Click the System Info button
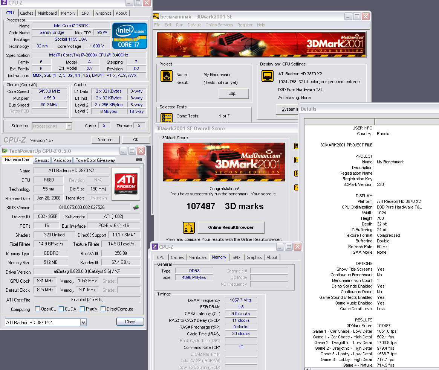Image resolution: width=439 pixels, height=370 pixels. click(288, 109)
